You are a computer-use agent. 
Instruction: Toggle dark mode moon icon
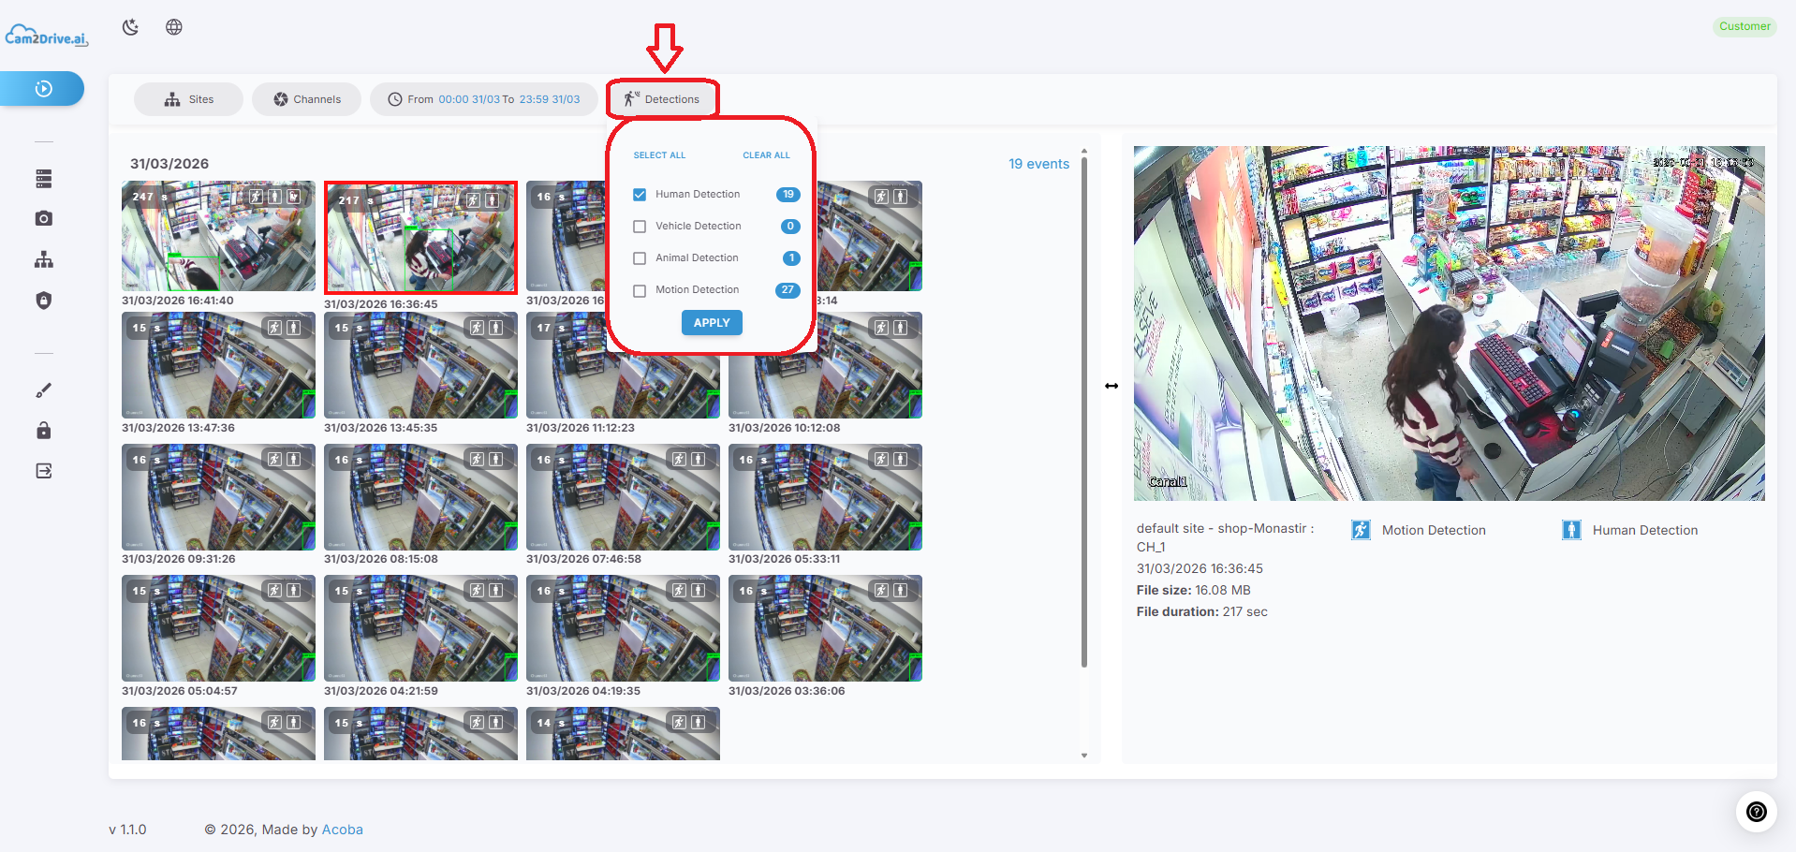[x=130, y=27]
